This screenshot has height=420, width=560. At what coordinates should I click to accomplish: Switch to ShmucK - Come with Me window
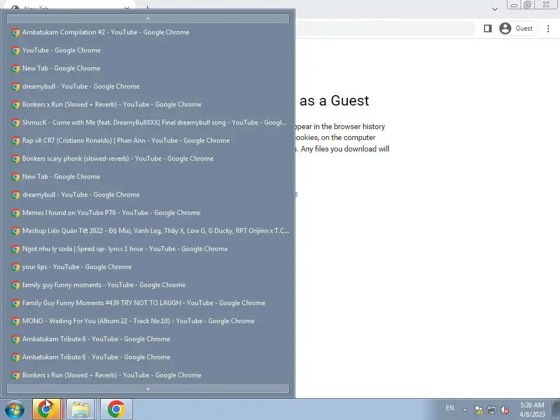click(148, 122)
